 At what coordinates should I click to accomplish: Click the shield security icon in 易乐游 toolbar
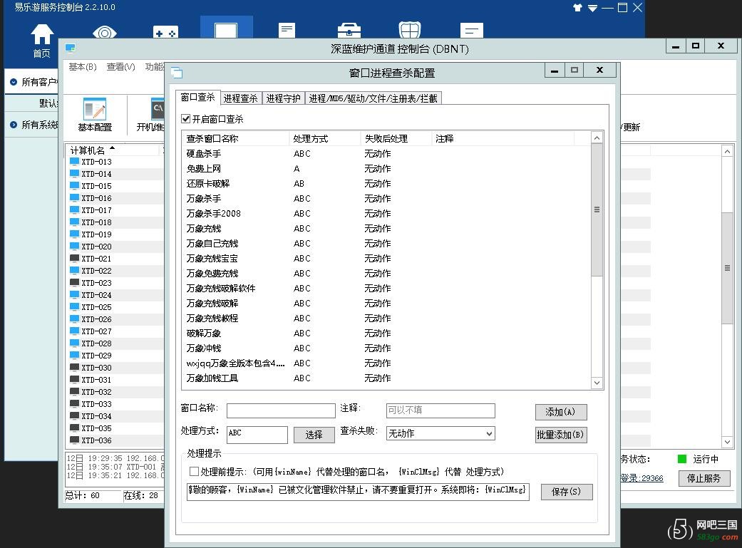click(x=410, y=30)
